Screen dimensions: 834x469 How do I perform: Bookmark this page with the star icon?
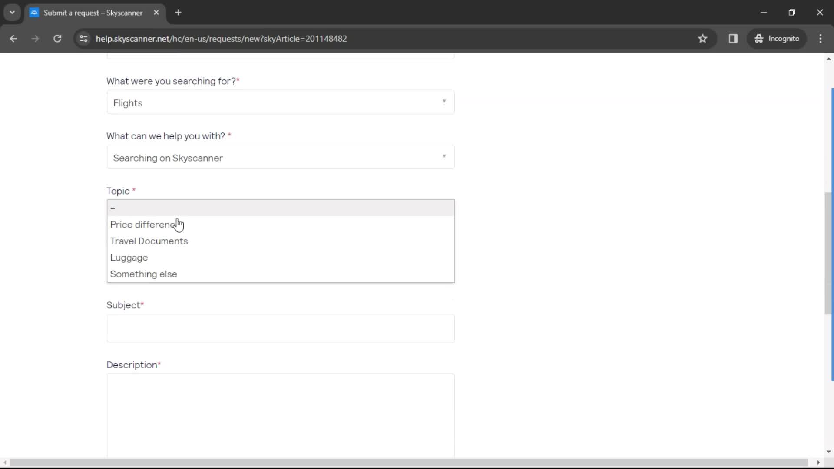pyautogui.click(x=702, y=39)
